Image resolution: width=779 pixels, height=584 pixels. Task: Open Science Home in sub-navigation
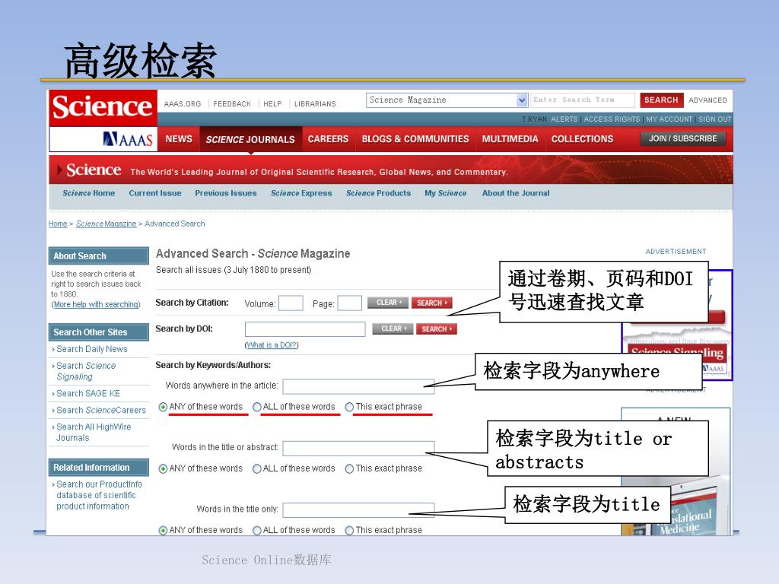pos(88,193)
